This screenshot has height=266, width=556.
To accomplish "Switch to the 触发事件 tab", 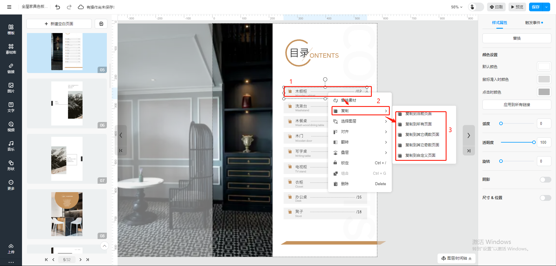I will click(534, 23).
